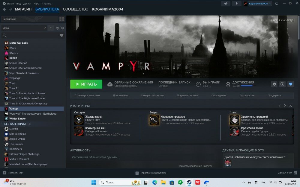This screenshot has width=300, height=187.
Task: Open the БИБЛИОТЕКА tab
Action: click(47, 9)
